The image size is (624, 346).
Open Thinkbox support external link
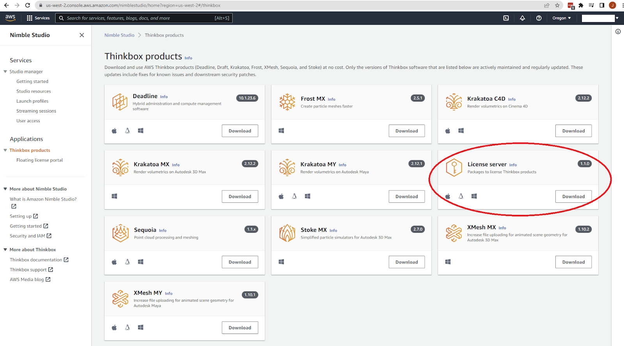click(x=31, y=270)
